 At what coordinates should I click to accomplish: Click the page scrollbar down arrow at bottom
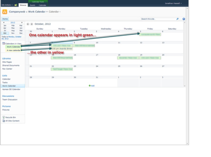point(187,143)
